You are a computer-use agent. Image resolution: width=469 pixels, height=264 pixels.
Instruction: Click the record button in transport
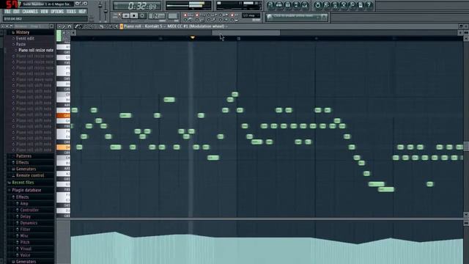[x=142, y=15]
